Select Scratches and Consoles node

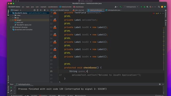(x=22, y=30)
